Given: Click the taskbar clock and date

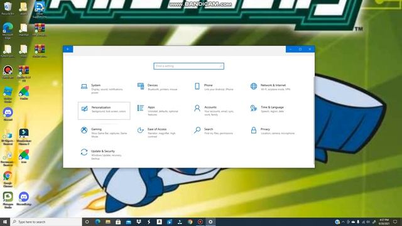Looking at the screenshot, I should click(x=384, y=222).
